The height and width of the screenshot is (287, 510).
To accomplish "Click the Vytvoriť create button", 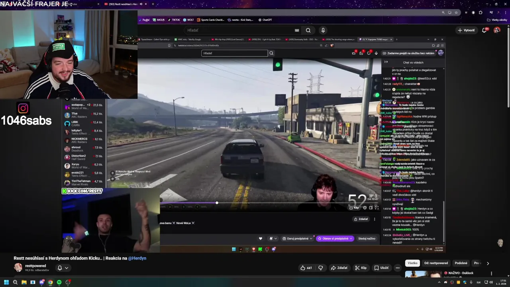I will (x=467, y=30).
